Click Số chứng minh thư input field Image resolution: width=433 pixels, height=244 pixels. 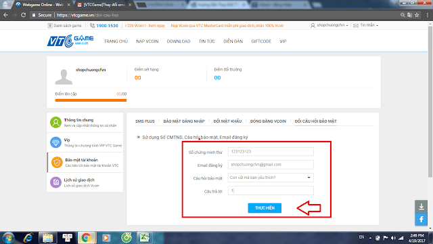271,152
